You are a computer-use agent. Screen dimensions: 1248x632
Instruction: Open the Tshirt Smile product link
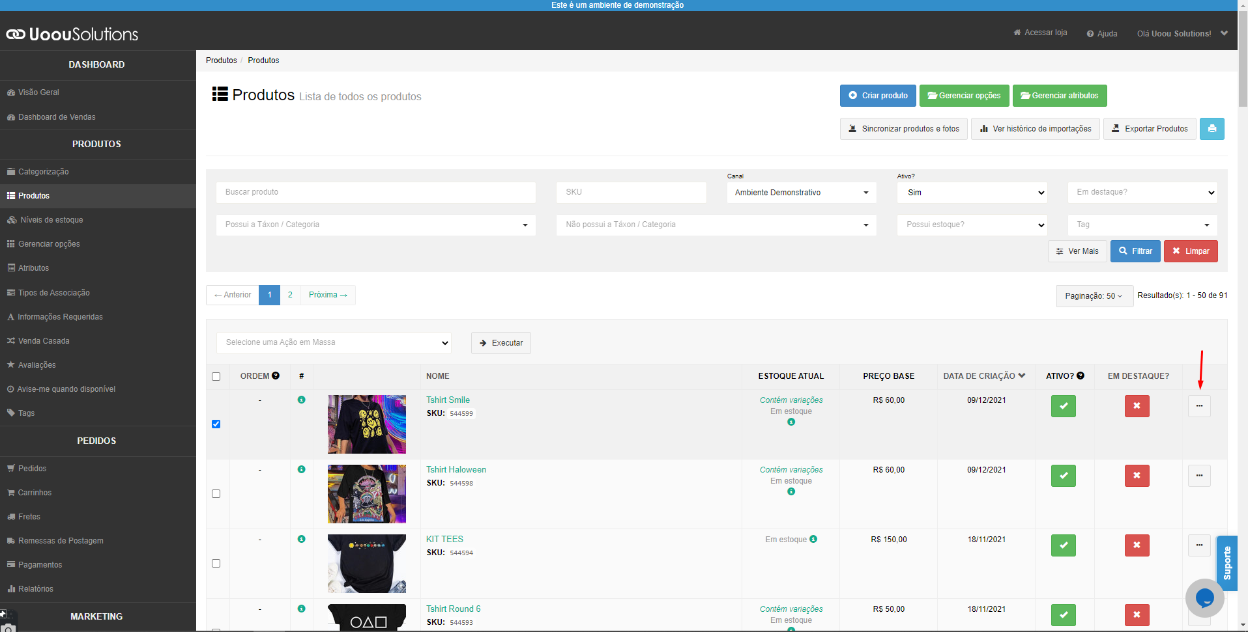pyautogui.click(x=448, y=400)
